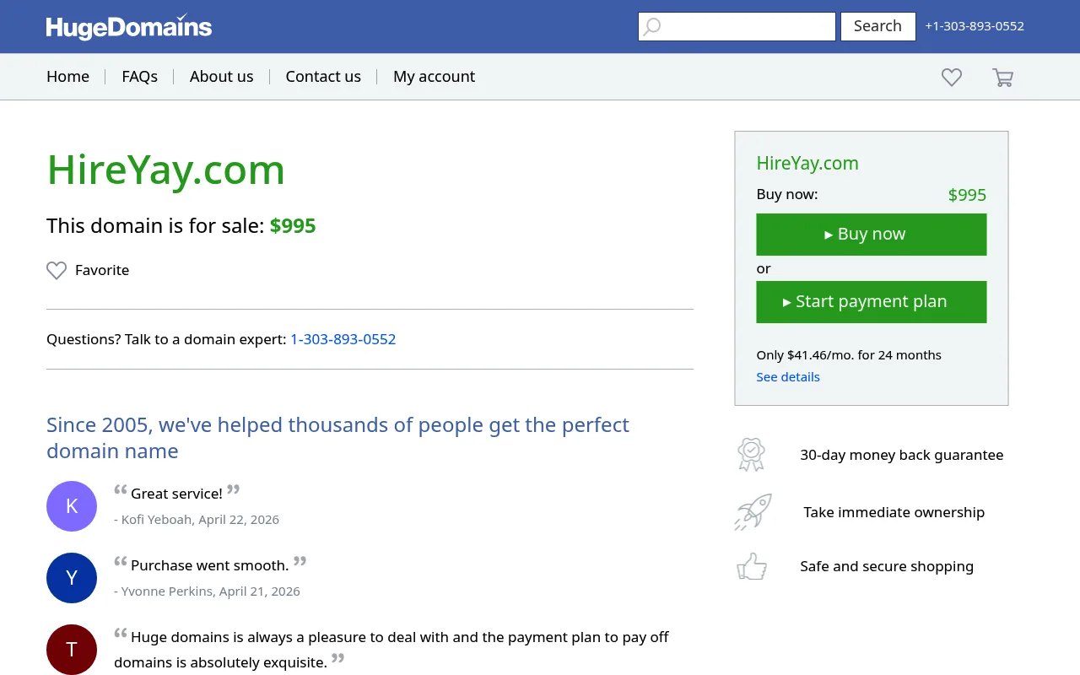Click the thumbs-up secure shopping icon
This screenshot has width=1080, height=675.
(x=752, y=566)
